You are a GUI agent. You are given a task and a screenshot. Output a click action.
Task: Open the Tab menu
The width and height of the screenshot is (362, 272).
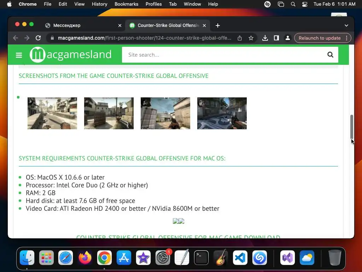pos(173,4)
